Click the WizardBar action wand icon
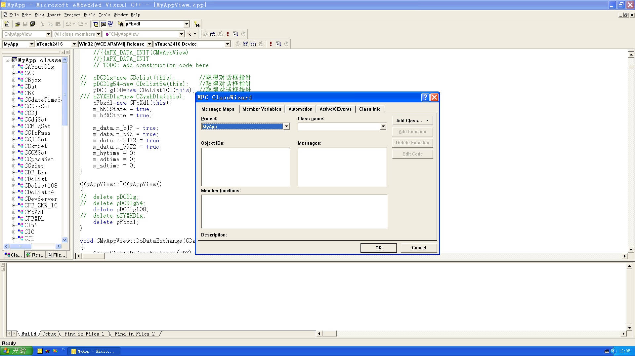Screen dimensions: 635x356 click(x=189, y=34)
